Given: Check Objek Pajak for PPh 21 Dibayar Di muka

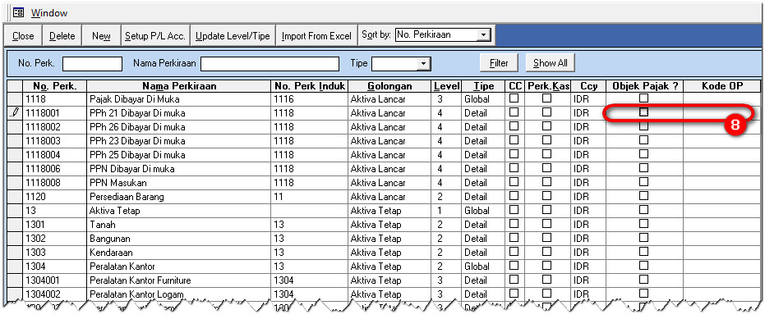Looking at the screenshot, I should pyautogui.click(x=644, y=112).
